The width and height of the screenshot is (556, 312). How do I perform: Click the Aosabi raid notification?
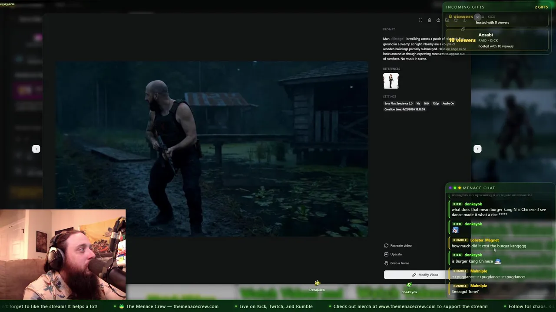click(497, 40)
